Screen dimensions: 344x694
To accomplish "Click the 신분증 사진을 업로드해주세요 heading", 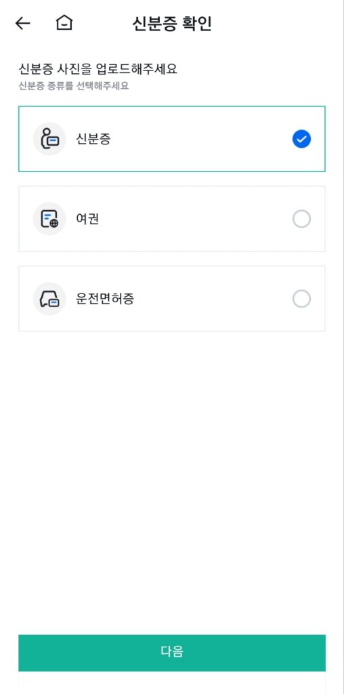I will point(98,69).
